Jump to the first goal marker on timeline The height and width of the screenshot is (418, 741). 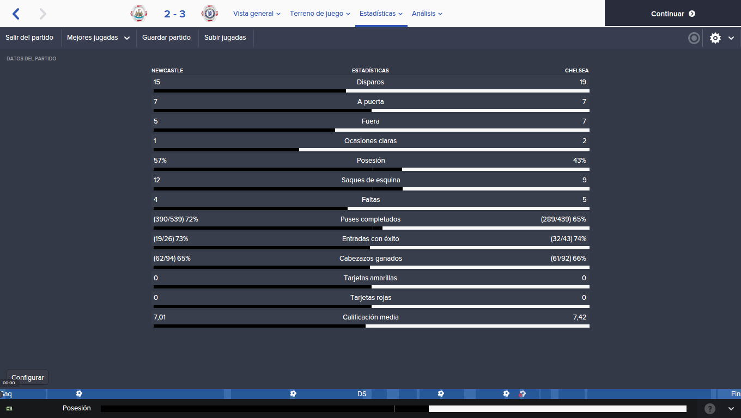tap(79, 394)
